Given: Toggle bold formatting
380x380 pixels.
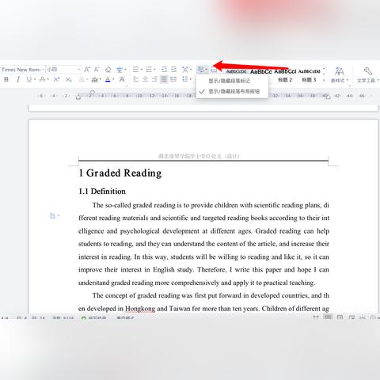Looking at the screenshot, I should click(6, 79).
